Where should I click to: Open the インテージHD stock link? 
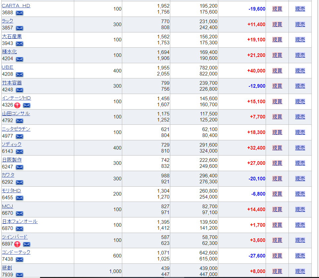coord(16,98)
